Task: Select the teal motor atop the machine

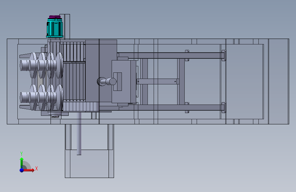Action: [55, 28]
